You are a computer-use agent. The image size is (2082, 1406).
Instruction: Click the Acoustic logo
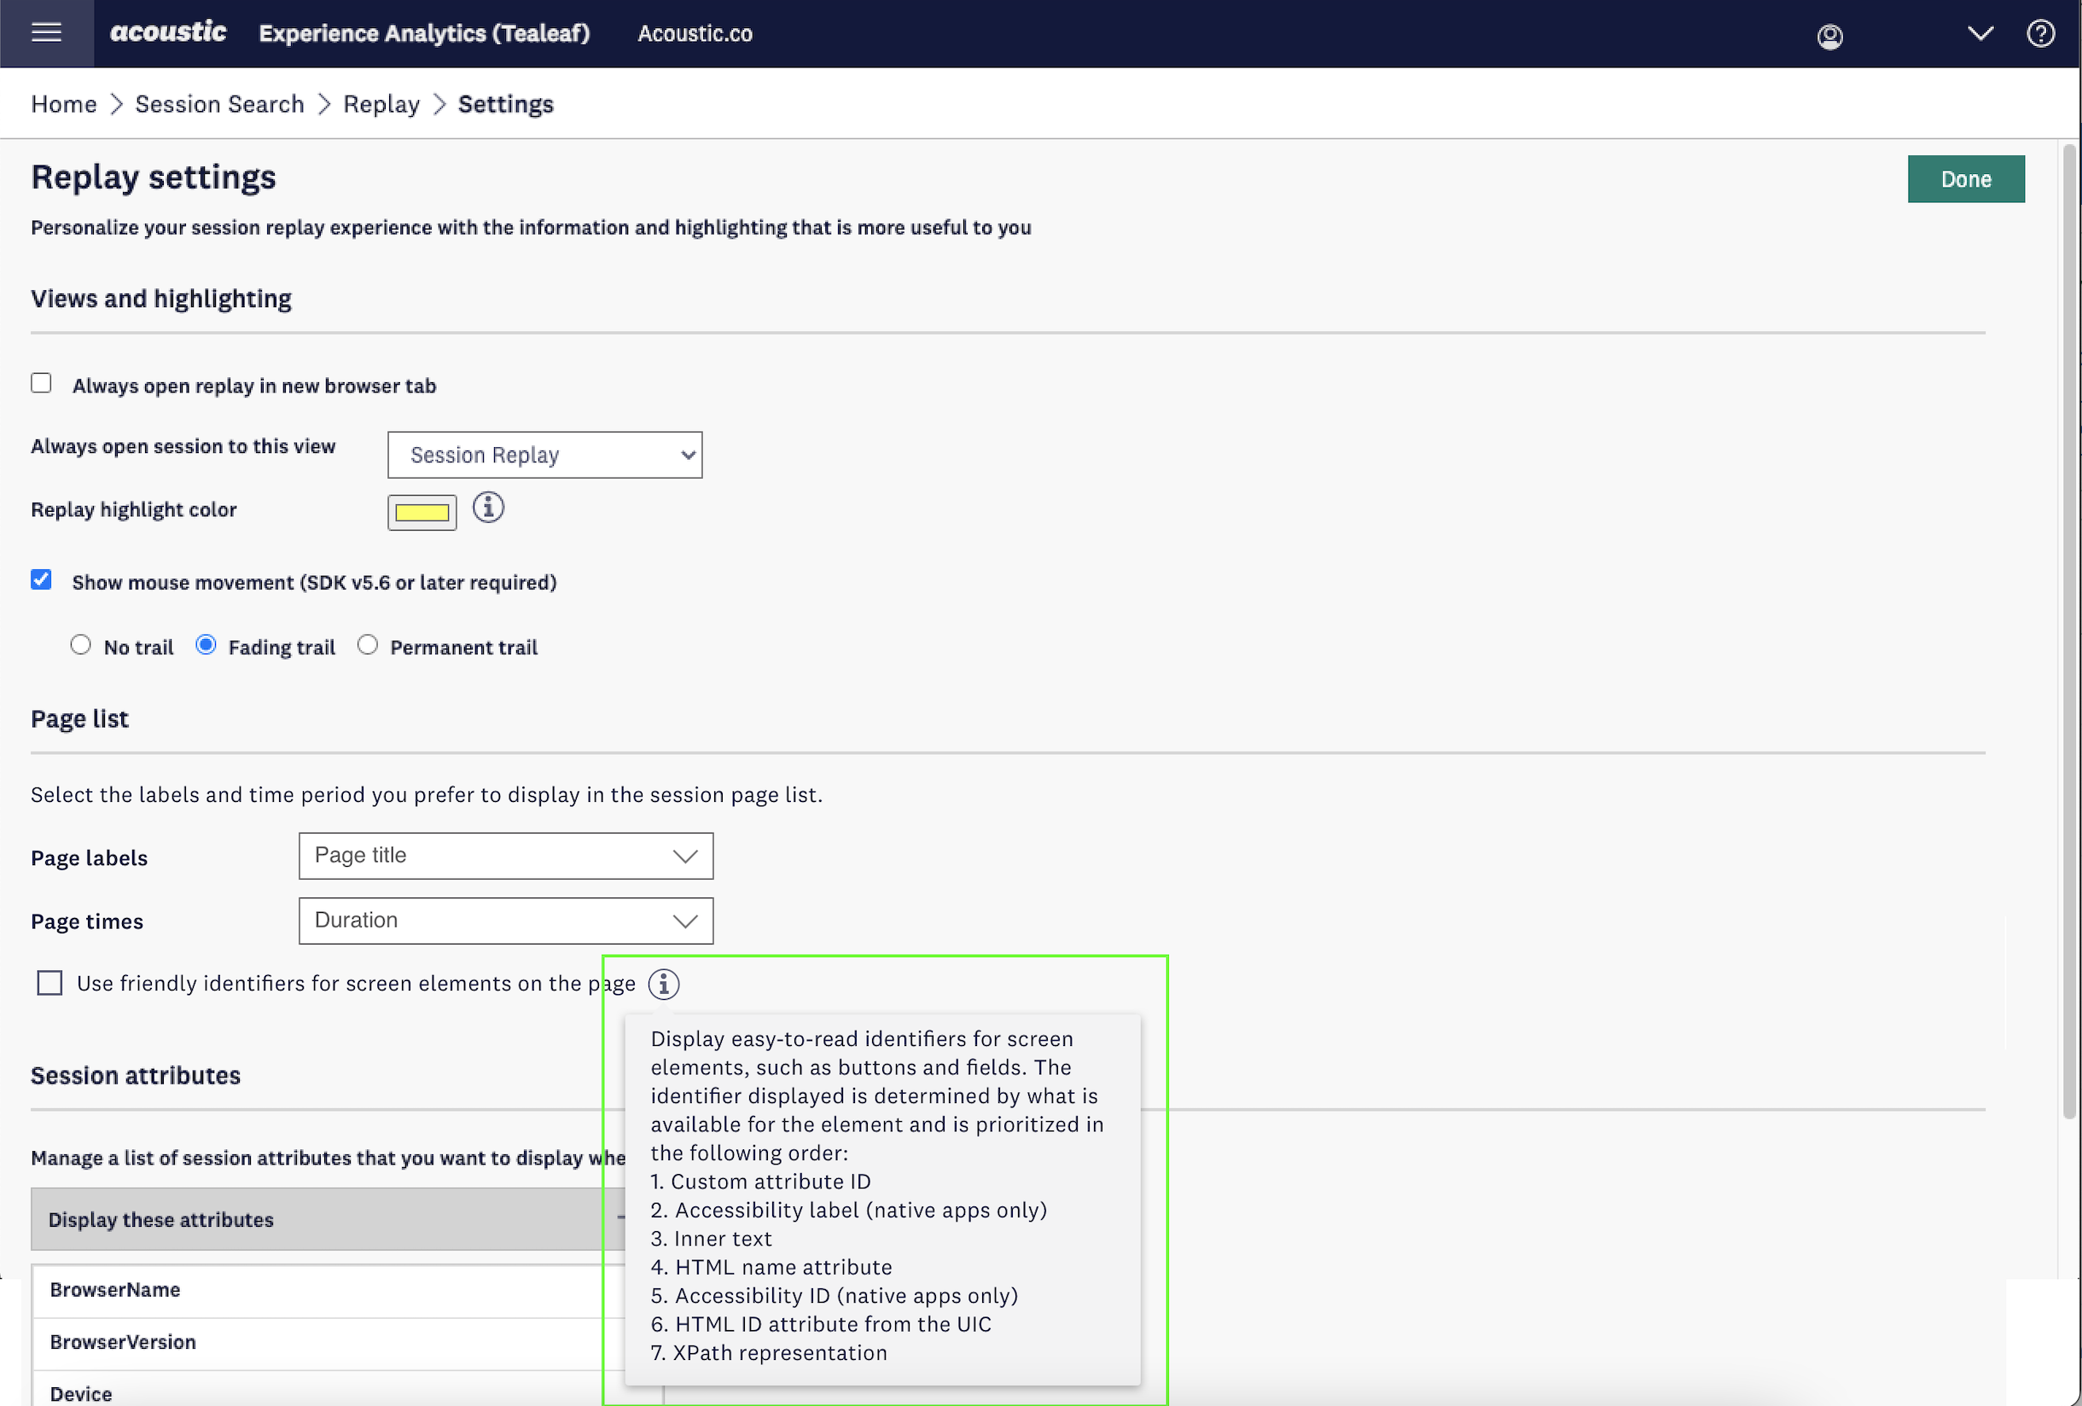167,32
